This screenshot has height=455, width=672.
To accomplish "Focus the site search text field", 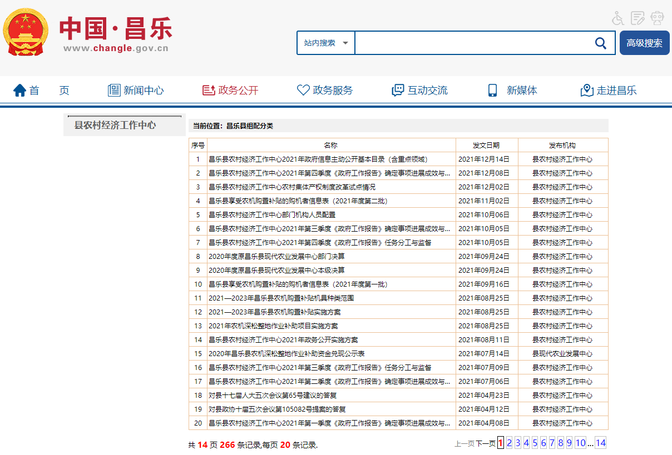I will [x=472, y=43].
